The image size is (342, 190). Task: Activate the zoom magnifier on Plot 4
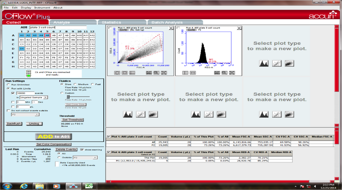(x=224, y=73)
